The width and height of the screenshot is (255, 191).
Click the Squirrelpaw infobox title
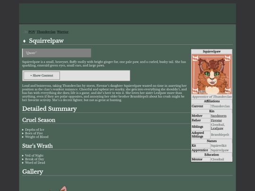coord(212,51)
